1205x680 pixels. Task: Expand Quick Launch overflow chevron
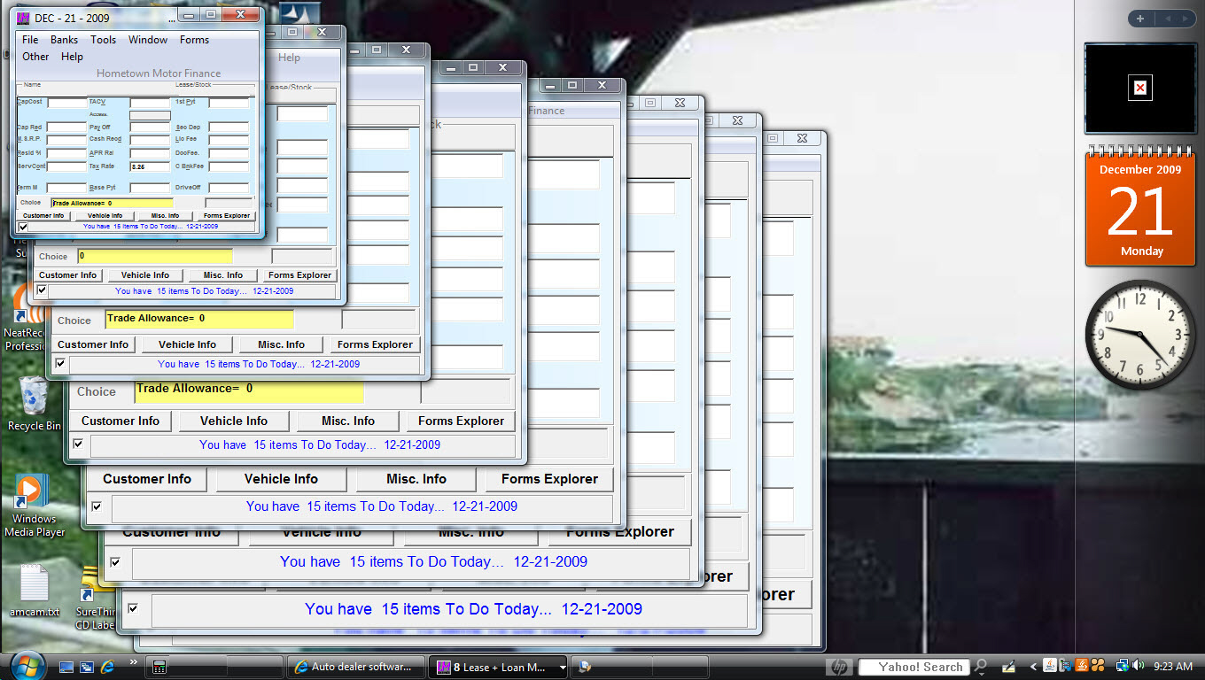(134, 661)
